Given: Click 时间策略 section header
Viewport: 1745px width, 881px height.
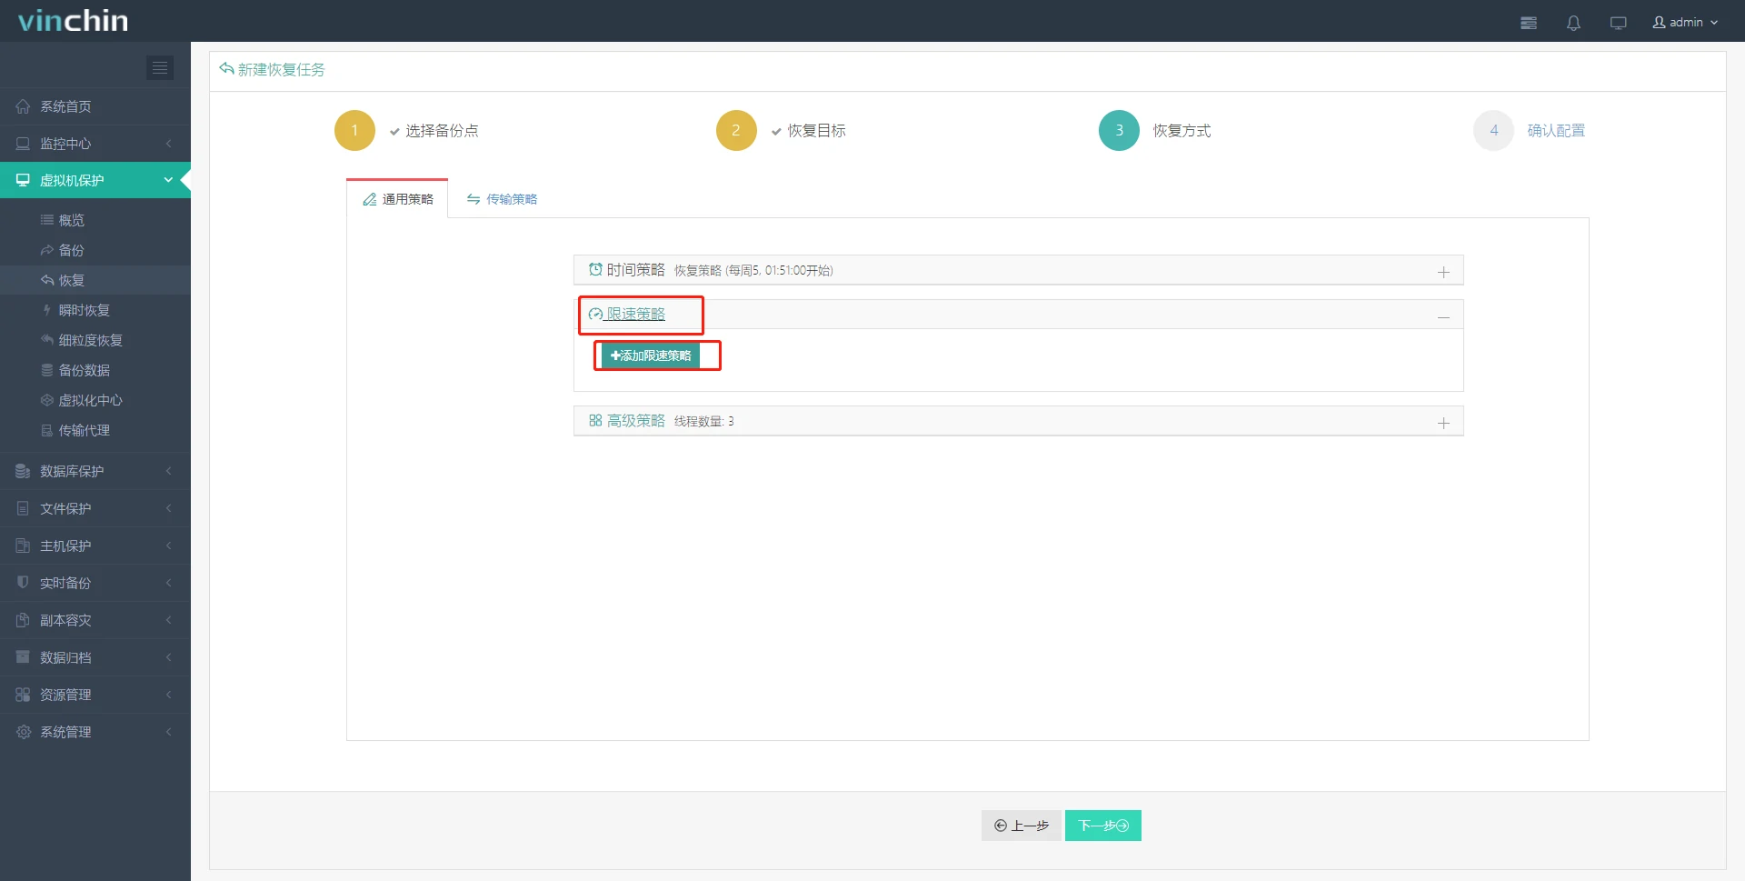Looking at the screenshot, I should pos(1018,270).
